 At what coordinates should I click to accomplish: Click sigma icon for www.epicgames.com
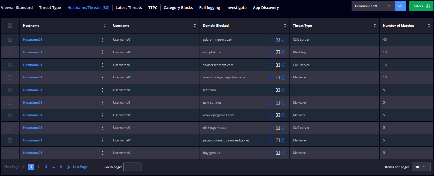pyautogui.click(x=278, y=115)
